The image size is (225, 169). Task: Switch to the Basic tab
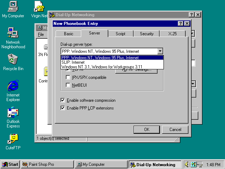[x=69, y=34]
